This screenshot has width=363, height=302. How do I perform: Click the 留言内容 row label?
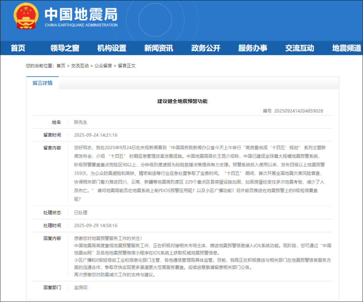[52, 148]
